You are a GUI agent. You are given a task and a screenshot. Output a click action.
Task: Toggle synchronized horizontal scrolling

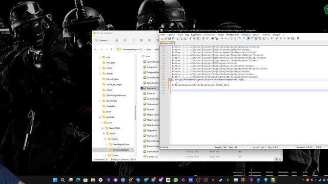tap(235, 38)
